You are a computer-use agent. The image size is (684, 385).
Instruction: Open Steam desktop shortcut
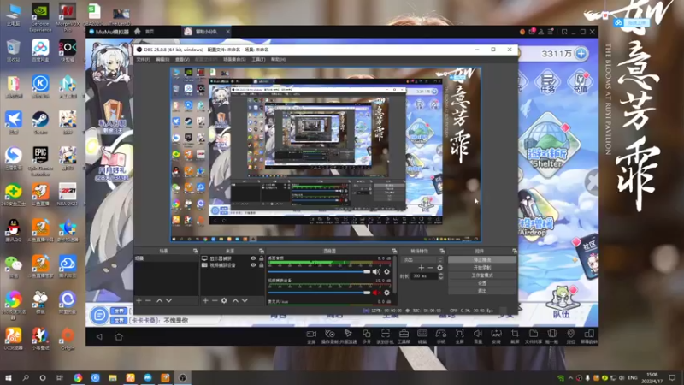coord(40,122)
